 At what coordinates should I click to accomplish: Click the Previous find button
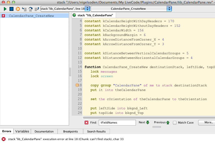coord(162,123)
